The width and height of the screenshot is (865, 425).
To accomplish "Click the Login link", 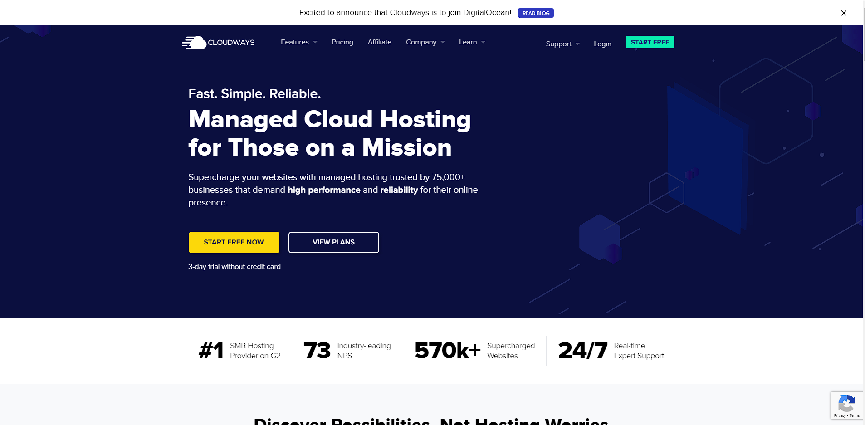I will (602, 44).
